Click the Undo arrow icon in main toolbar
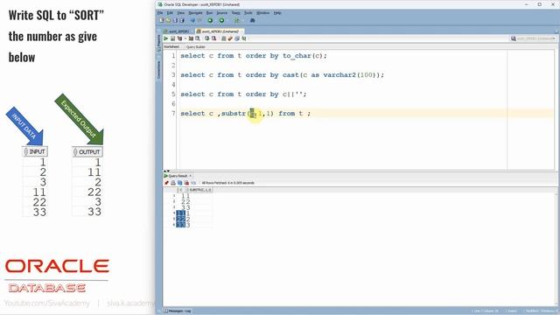Screen dimensions: 560x315 tap(192, 21)
